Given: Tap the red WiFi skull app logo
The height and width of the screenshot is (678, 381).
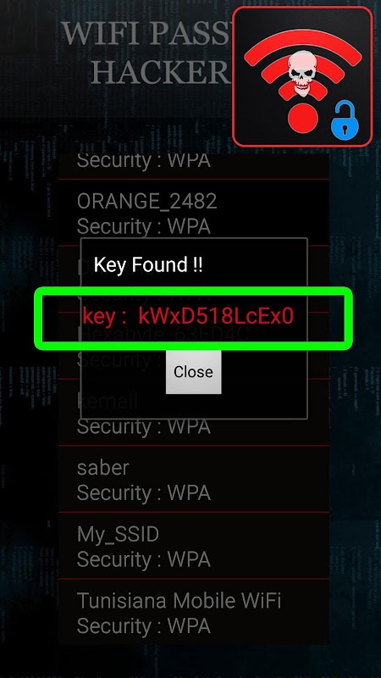Looking at the screenshot, I should [x=302, y=76].
